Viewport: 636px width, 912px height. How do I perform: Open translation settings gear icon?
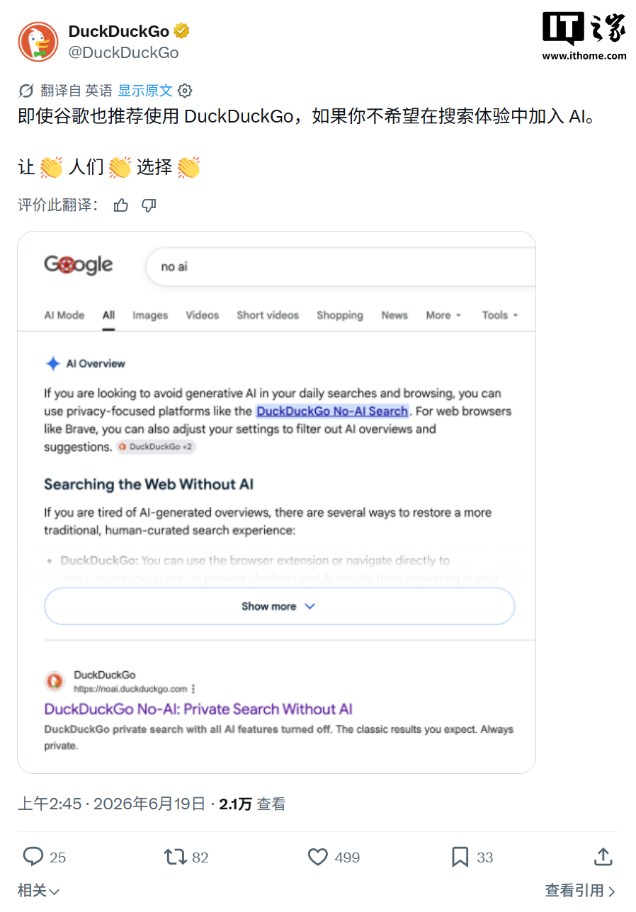[x=185, y=91]
